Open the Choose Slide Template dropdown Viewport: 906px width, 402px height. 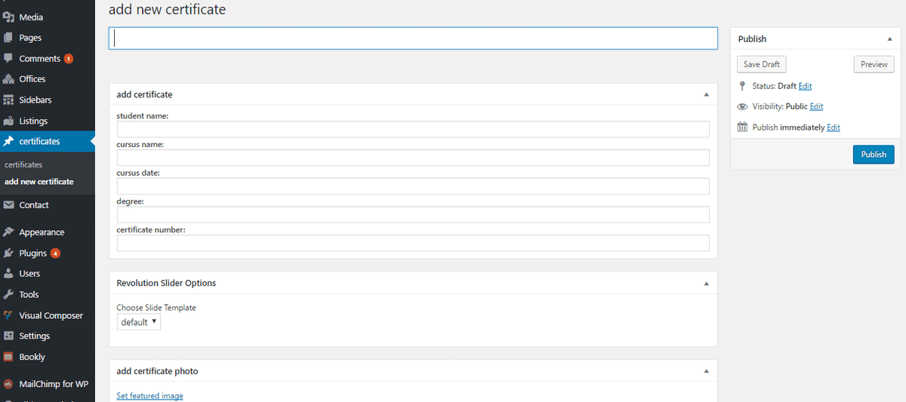click(x=139, y=322)
